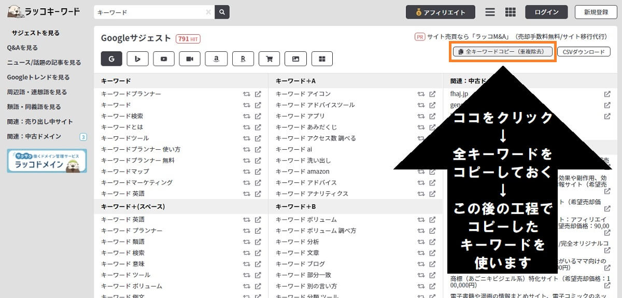Screen dimensions: 622x298
Task: Re-search icon for キーワード 類語 row
Action: pos(247,242)
